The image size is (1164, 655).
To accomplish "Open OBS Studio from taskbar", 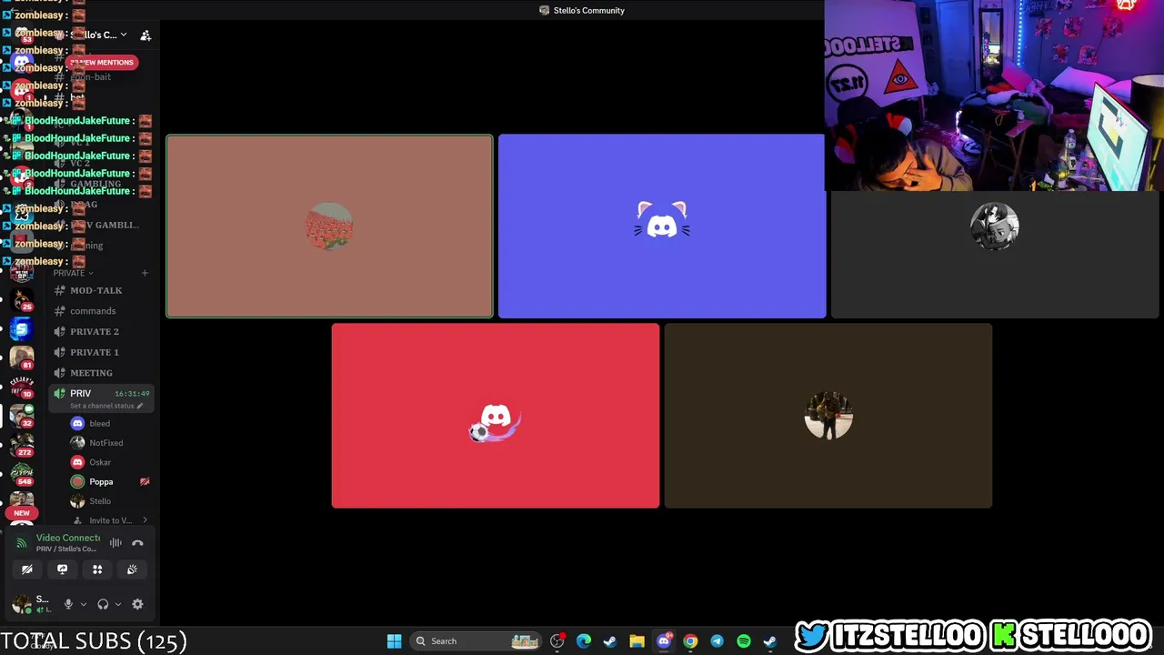I will pos(557,641).
